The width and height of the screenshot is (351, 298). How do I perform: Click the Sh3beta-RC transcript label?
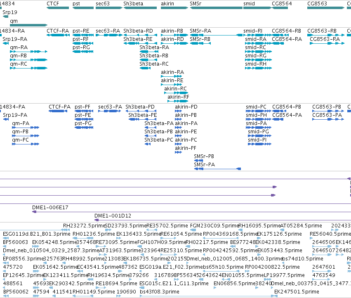154,64
